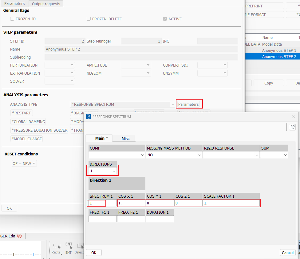This screenshot has width=300, height=259.
Task: Click the COS Z 1 input field
Action: click(x=188, y=203)
